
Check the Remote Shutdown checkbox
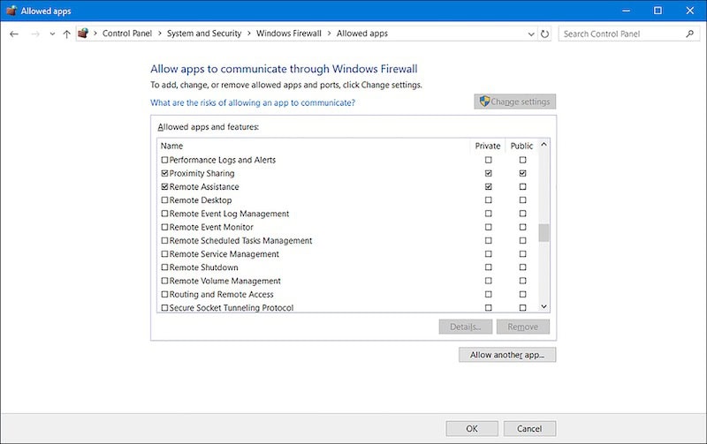[x=164, y=267]
